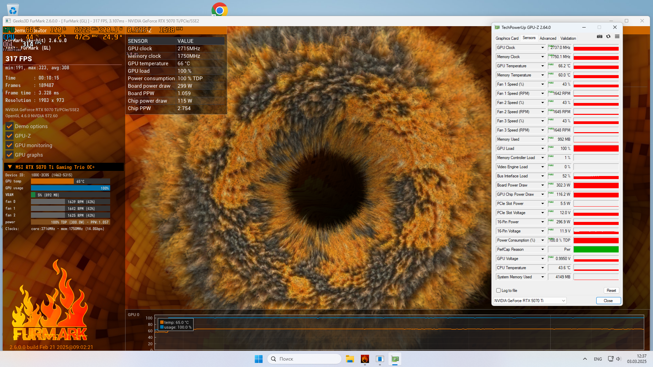Disable the GPU graphs checkbox
The height and width of the screenshot is (367, 653).
10,155
